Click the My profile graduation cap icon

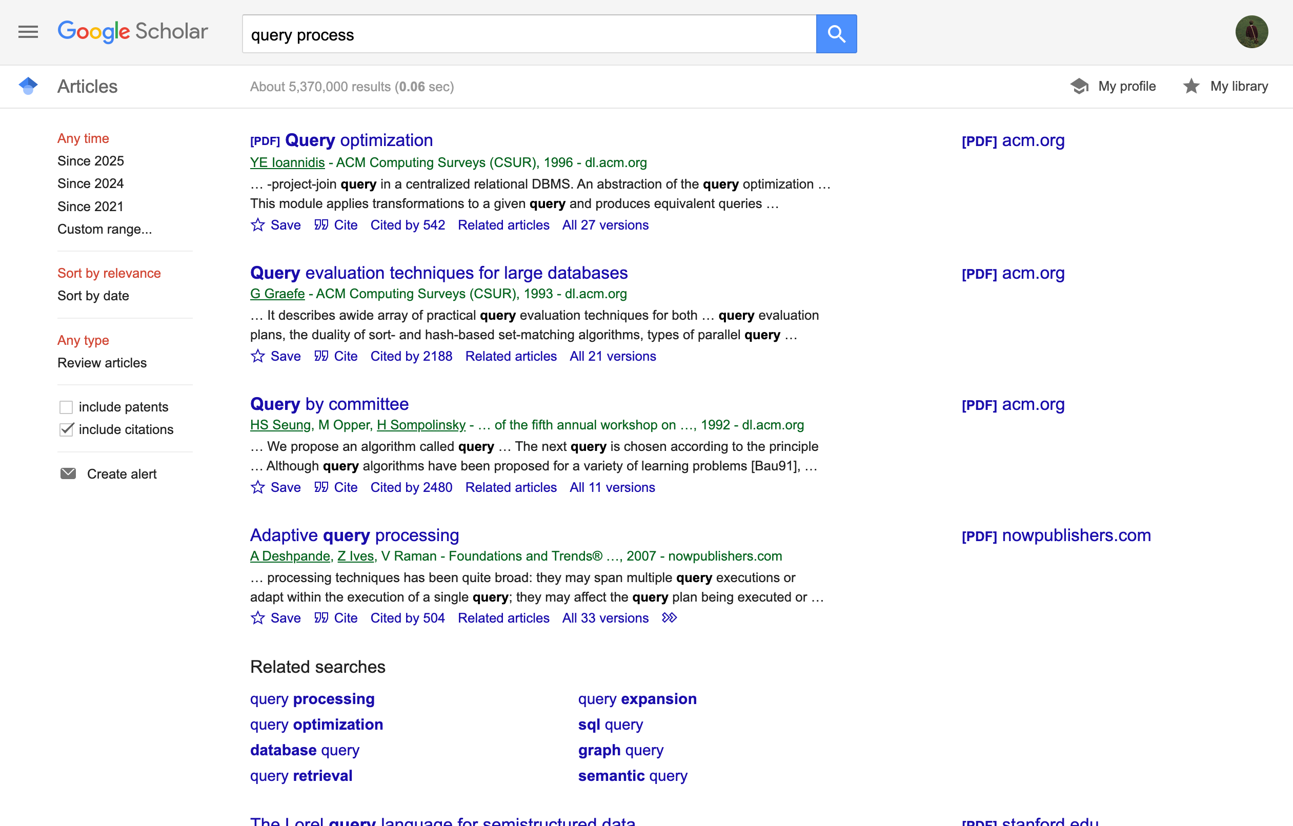pyautogui.click(x=1079, y=87)
